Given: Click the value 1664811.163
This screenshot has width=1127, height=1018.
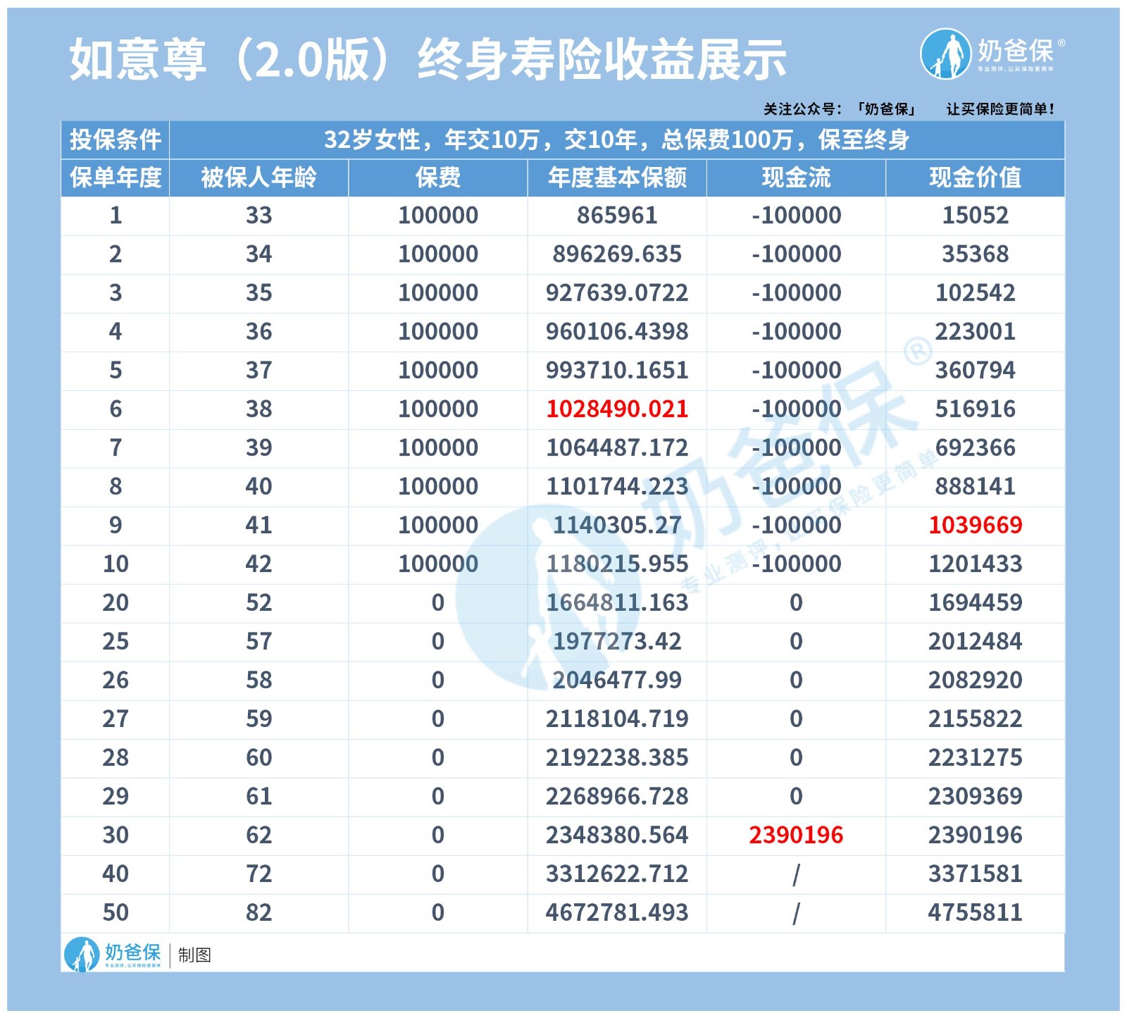Looking at the screenshot, I should click(617, 603).
